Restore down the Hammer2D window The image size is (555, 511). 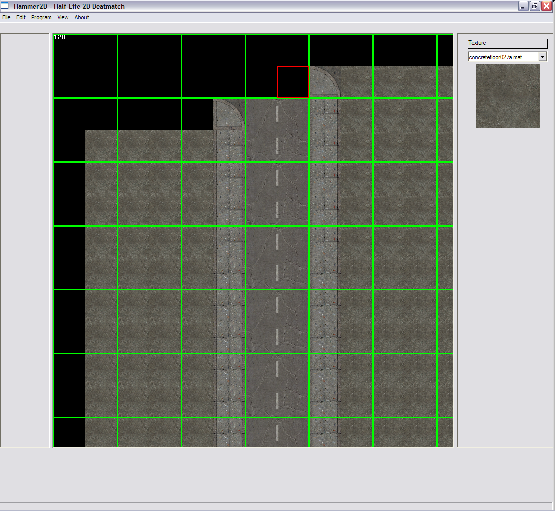point(535,6)
